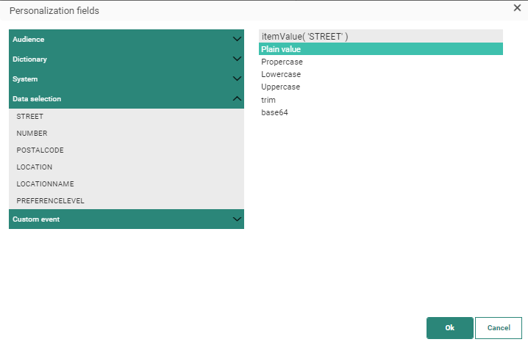The image size is (528, 342).
Task: Select the NUMBER field
Action: [x=32, y=134]
